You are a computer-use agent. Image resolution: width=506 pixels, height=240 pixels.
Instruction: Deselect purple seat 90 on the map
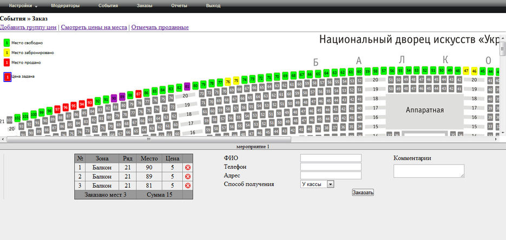114,98
